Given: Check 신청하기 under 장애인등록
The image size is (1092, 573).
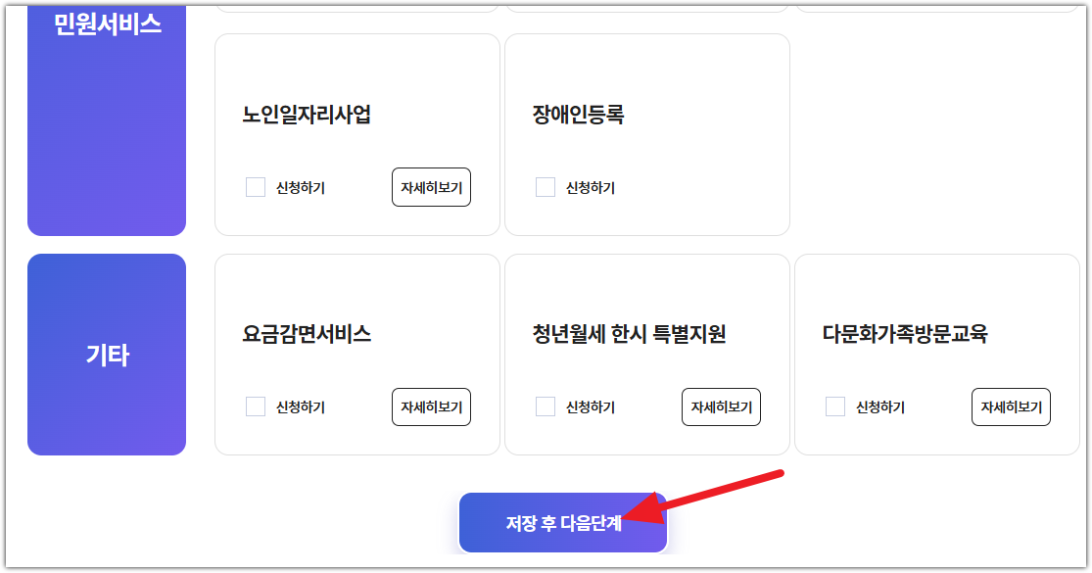Looking at the screenshot, I should (x=545, y=186).
